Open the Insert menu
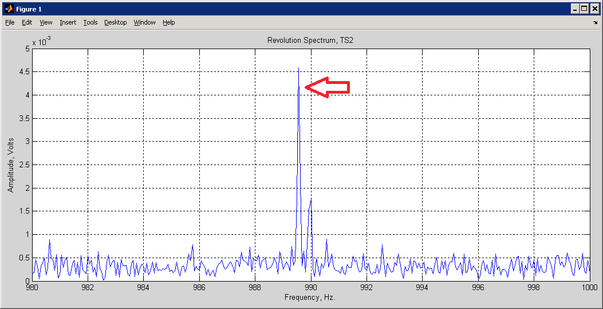603x309 pixels. pos(68,23)
